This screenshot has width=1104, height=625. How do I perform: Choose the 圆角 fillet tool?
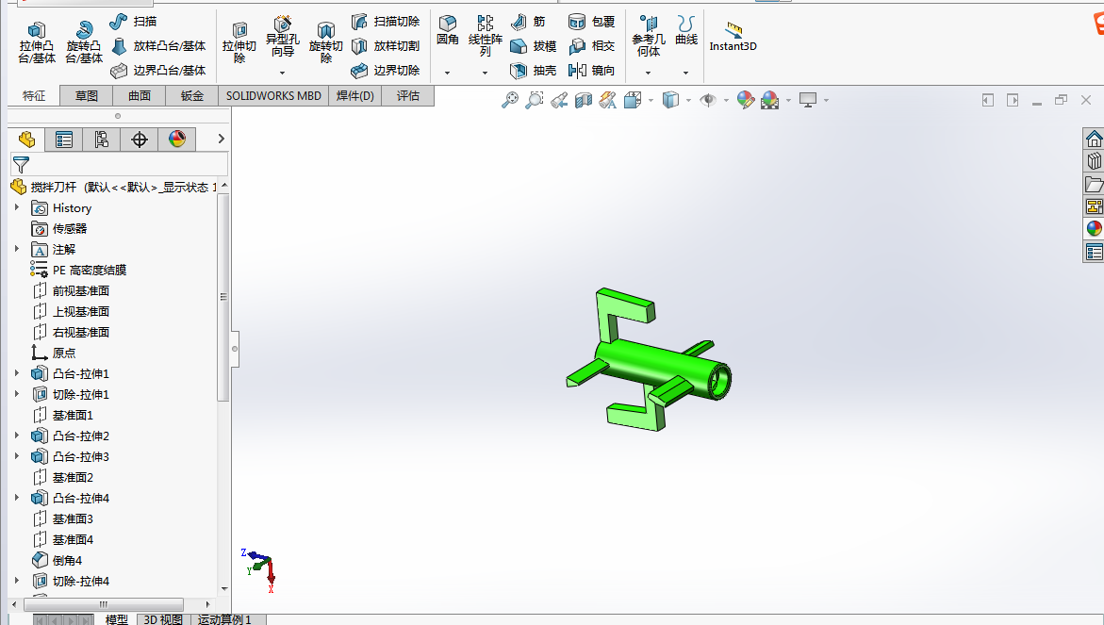(x=448, y=31)
